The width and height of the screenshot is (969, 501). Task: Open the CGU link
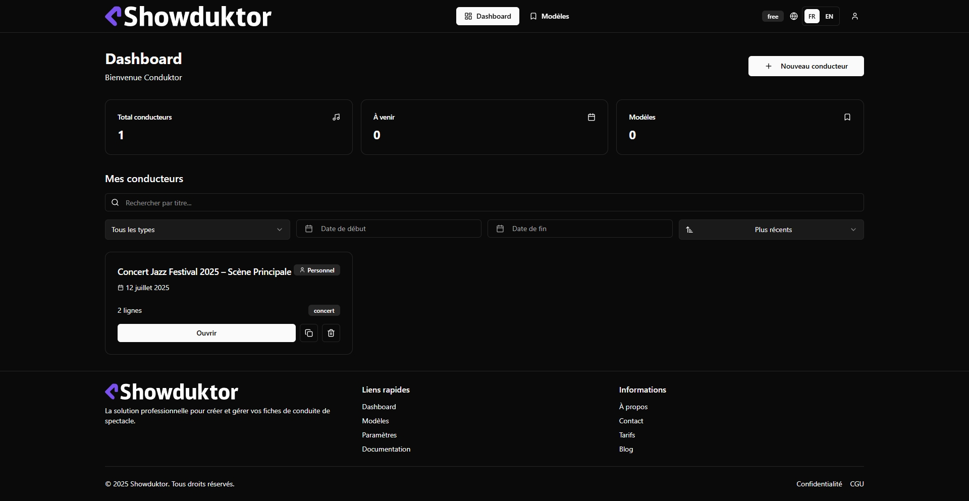click(857, 484)
